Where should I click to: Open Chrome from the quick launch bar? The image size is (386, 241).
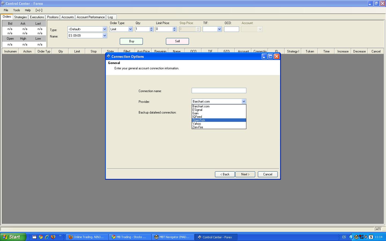41,237
